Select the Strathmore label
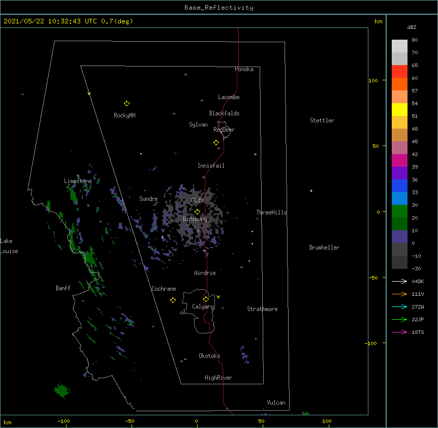 click(262, 309)
